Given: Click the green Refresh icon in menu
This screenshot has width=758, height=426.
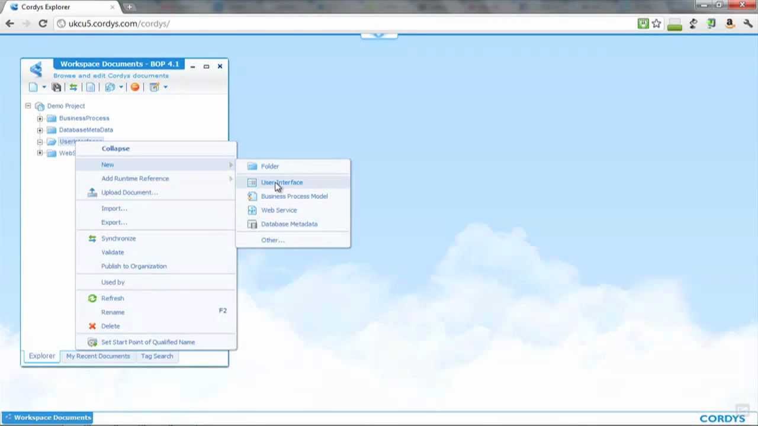Looking at the screenshot, I should (x=92, y=298).
